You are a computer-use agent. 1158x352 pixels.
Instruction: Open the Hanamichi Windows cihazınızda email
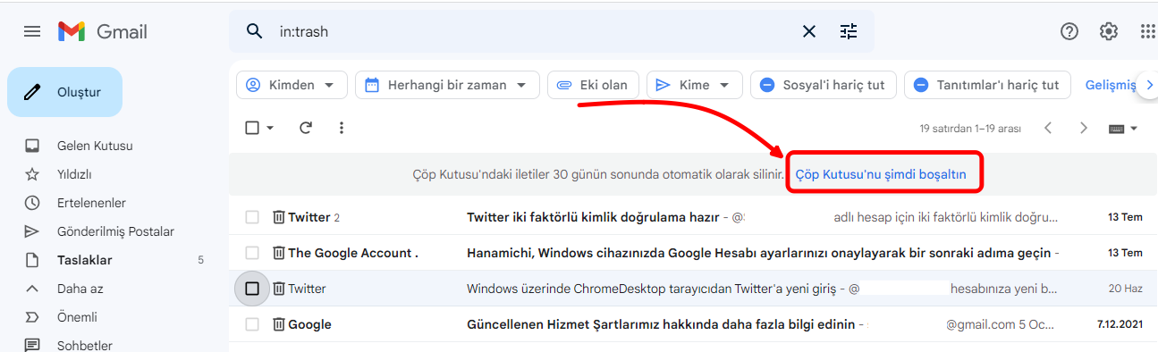[693, 253]
